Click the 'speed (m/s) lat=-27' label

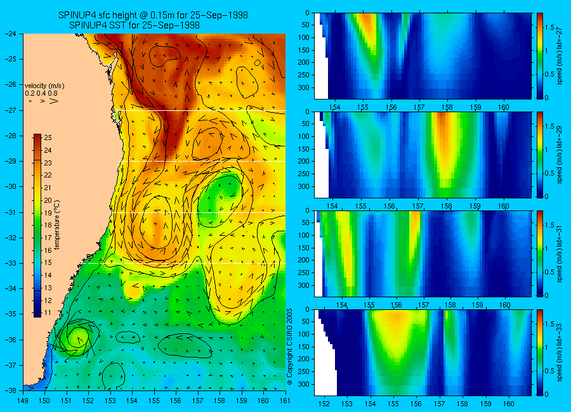tap(560, 56)
